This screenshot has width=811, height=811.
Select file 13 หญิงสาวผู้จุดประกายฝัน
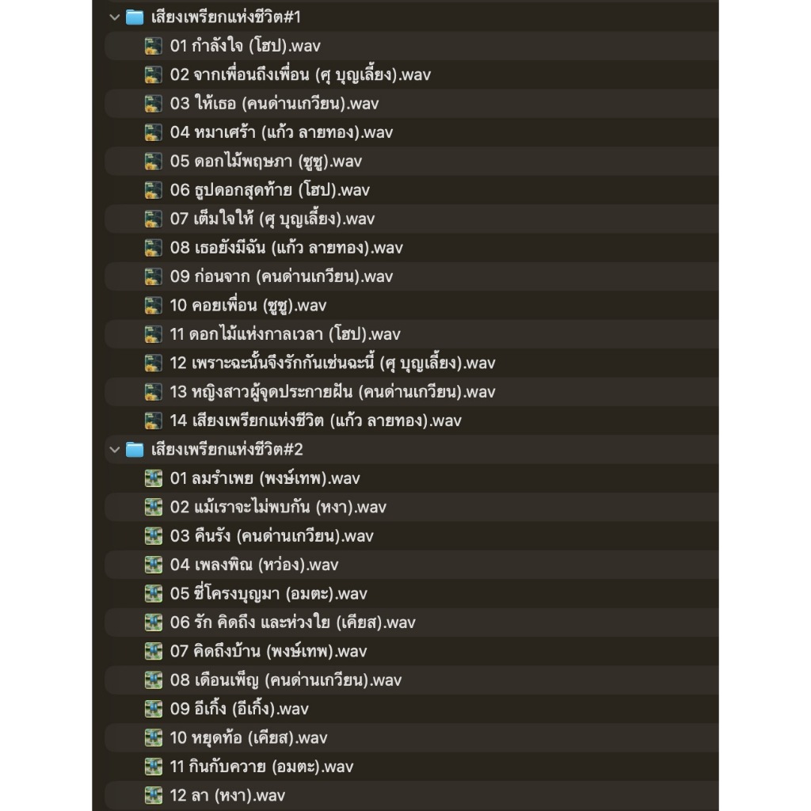click(x=412, y=392)
